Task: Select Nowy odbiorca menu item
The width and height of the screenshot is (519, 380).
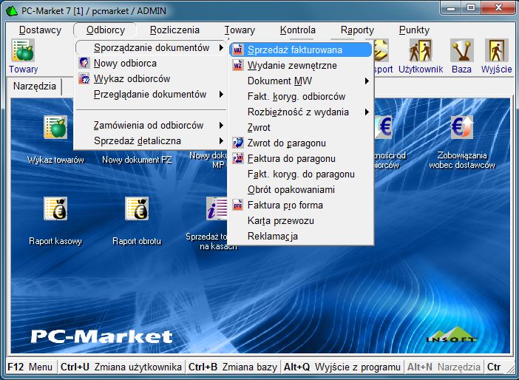Action: 125,63
